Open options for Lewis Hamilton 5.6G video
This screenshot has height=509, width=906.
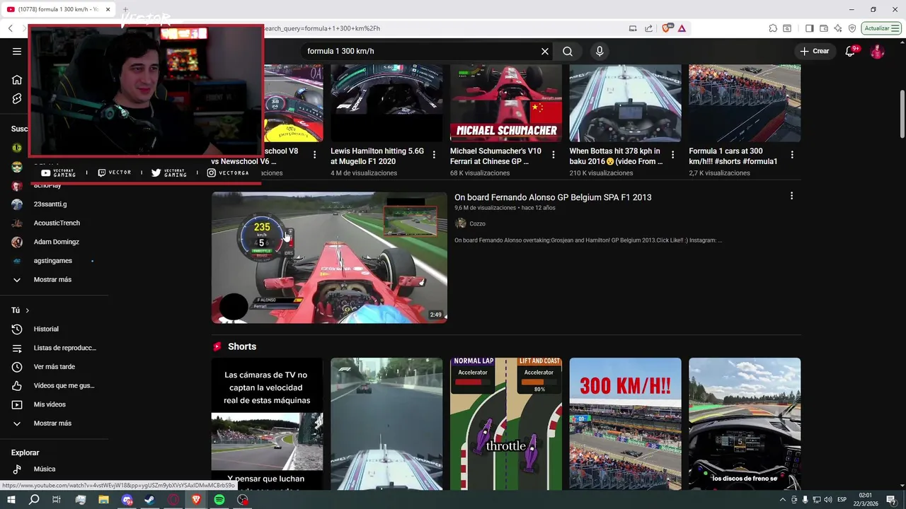(434, 155)
